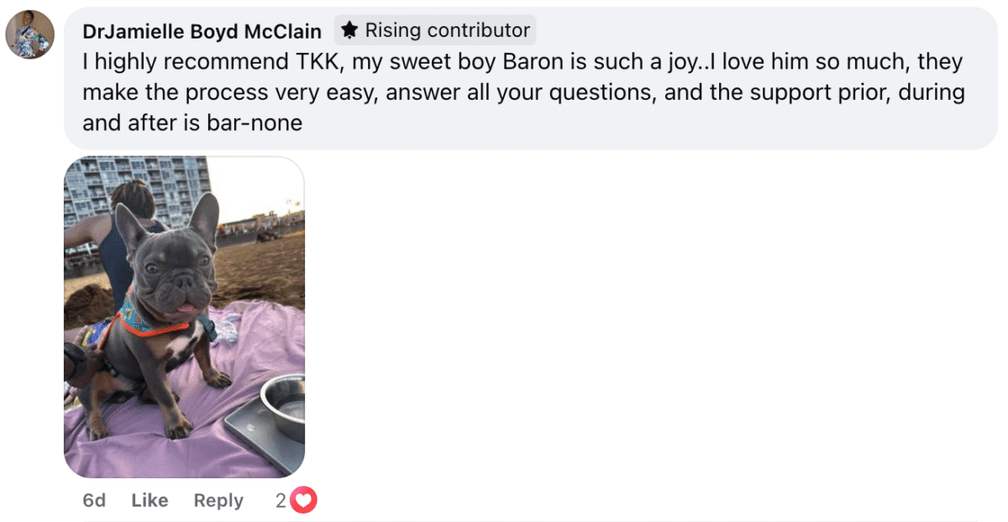This screenshot has height=522, width=1008.
Task: Open the attached French bulldog photo
Action: pyautogui.click(x=184, y=316)
